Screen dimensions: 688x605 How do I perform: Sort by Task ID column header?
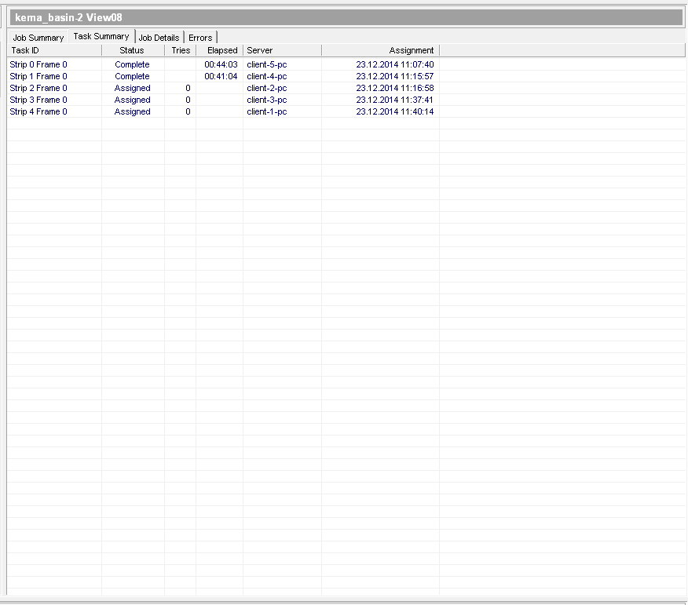[x=54, y=50]
